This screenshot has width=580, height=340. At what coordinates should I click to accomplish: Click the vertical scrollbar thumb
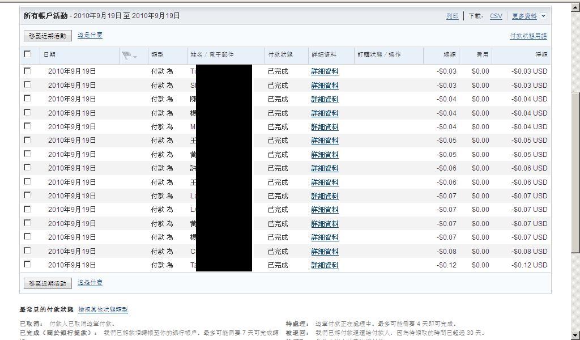point(575,172)
